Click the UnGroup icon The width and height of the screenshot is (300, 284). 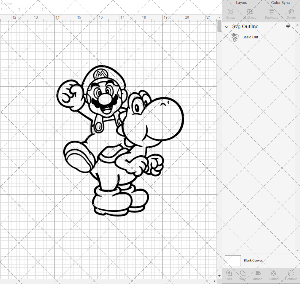click(x=250, y=13)
